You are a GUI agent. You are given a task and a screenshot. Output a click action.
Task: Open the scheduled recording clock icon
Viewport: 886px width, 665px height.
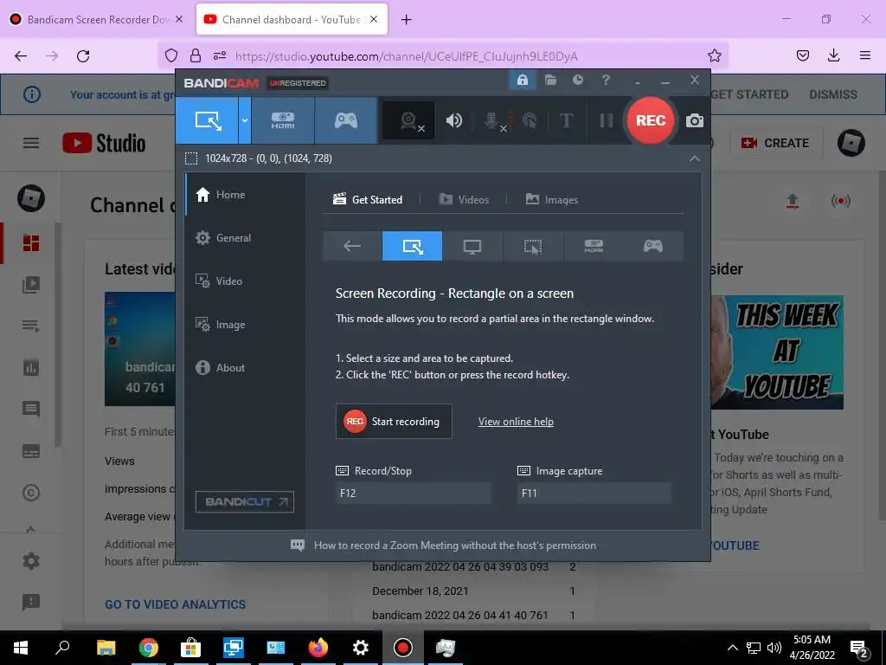[577, 80]
